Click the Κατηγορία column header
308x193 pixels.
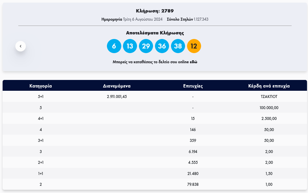[x=41, y=86]
